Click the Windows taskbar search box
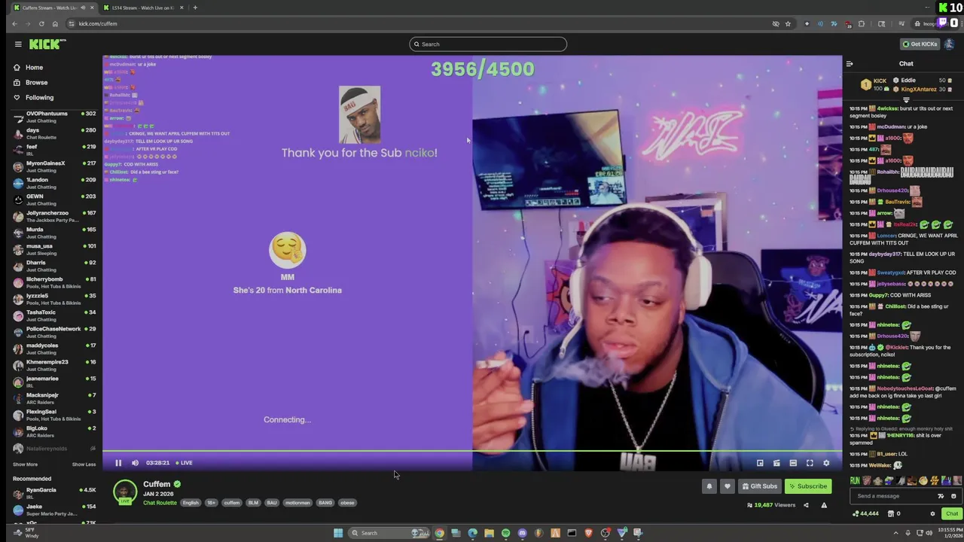The image size is (964, 542). tap(389, 533)
